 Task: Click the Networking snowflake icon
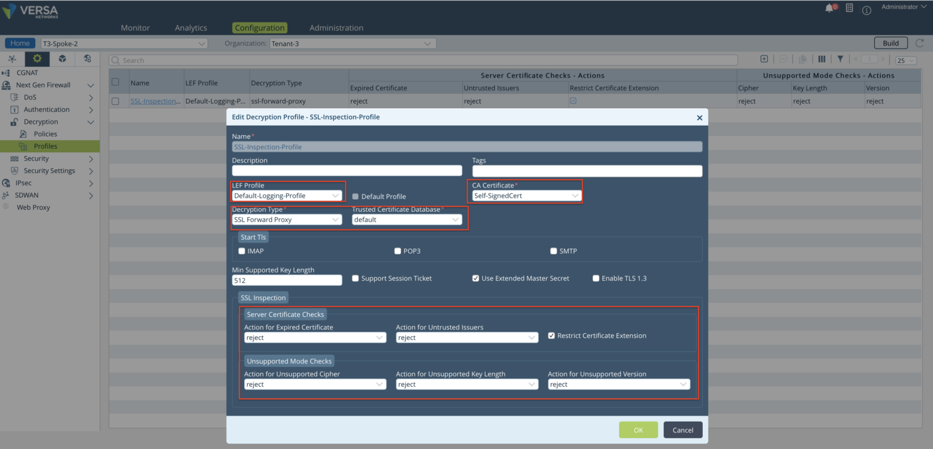(12, 59)
